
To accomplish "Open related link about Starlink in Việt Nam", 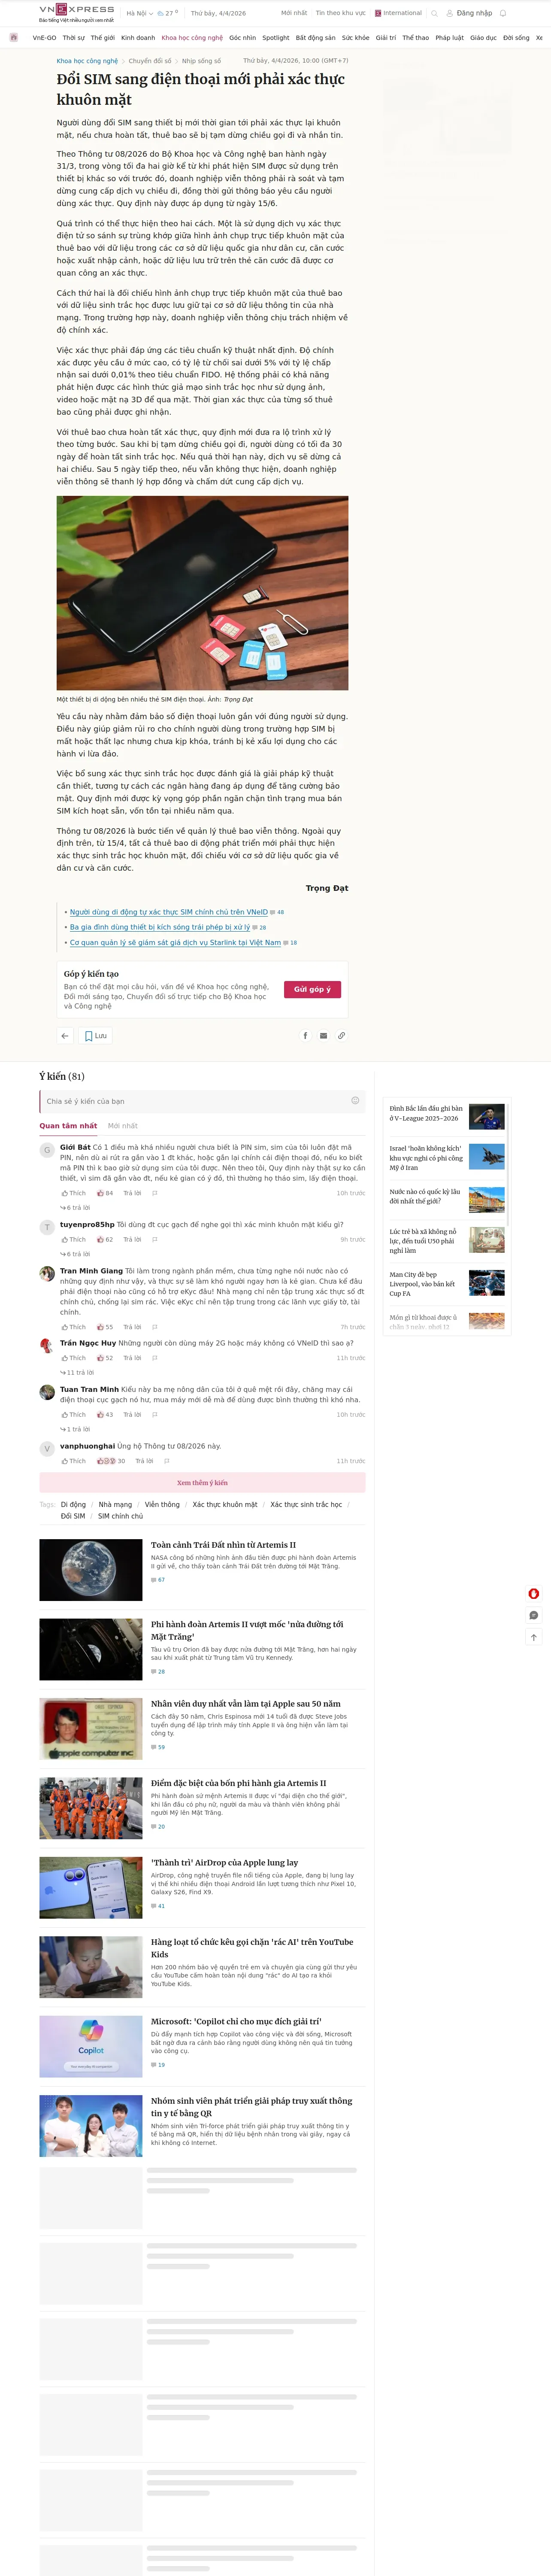I will 175,942.
